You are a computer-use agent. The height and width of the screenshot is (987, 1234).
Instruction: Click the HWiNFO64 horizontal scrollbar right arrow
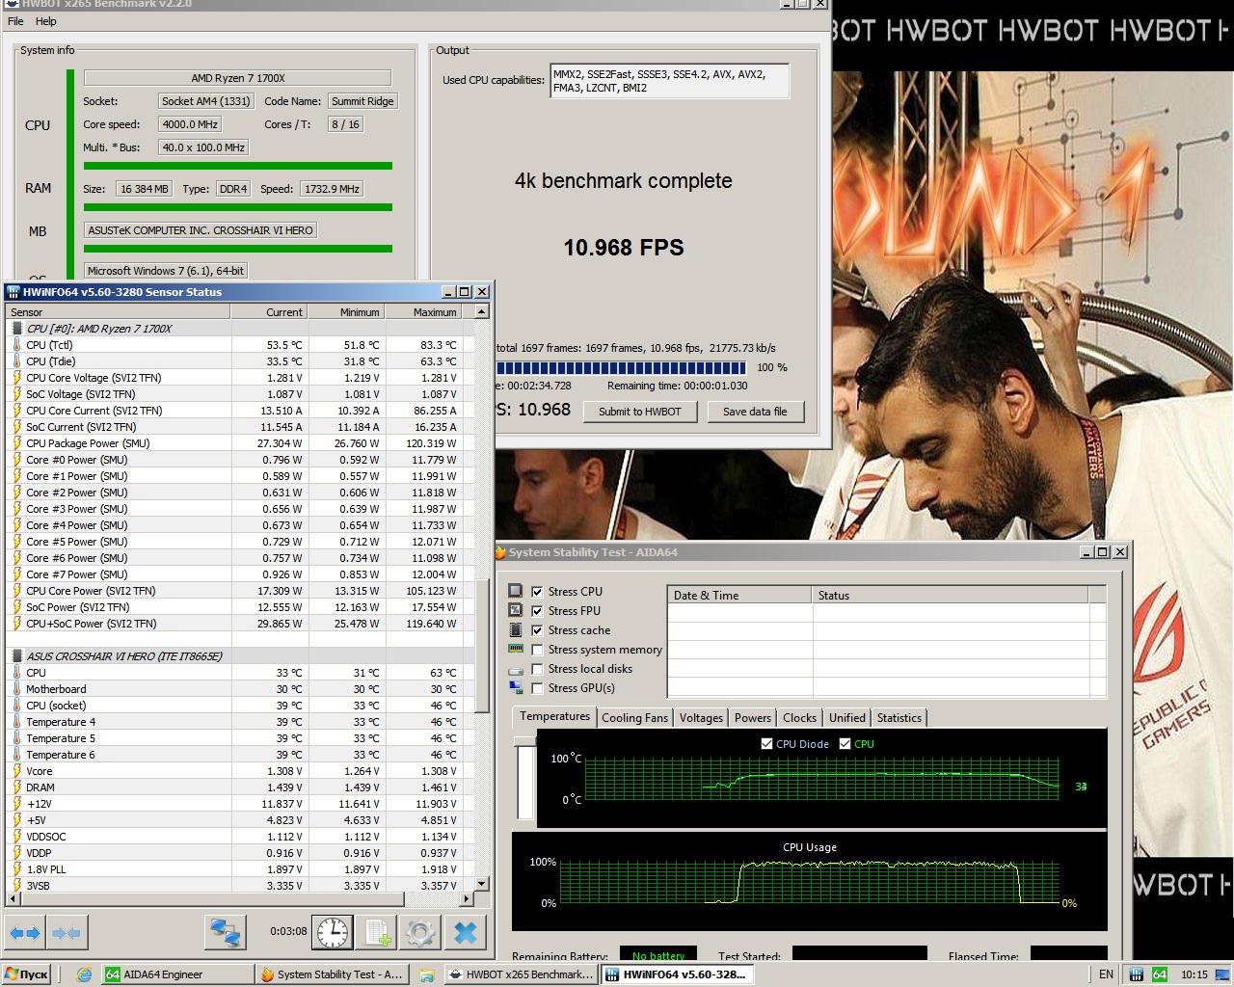pyautogui.click(x=467, y=898)
